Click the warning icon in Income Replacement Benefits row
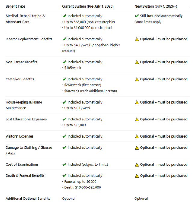Viewport: 196px width, 204px height. pos(137,39)
